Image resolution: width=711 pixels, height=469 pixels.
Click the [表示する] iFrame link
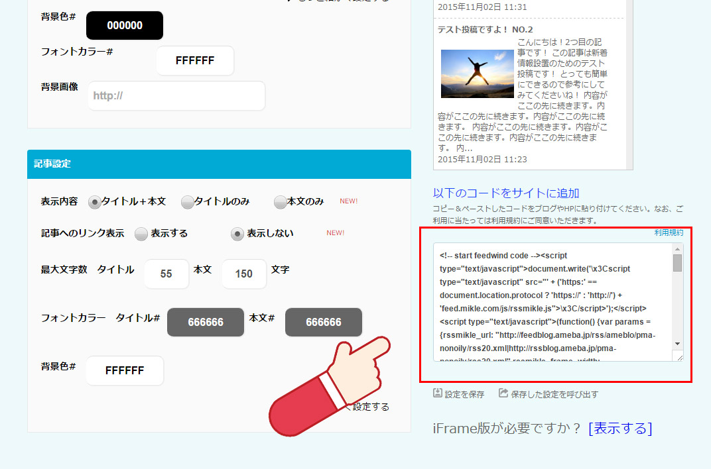click(620, 428)
